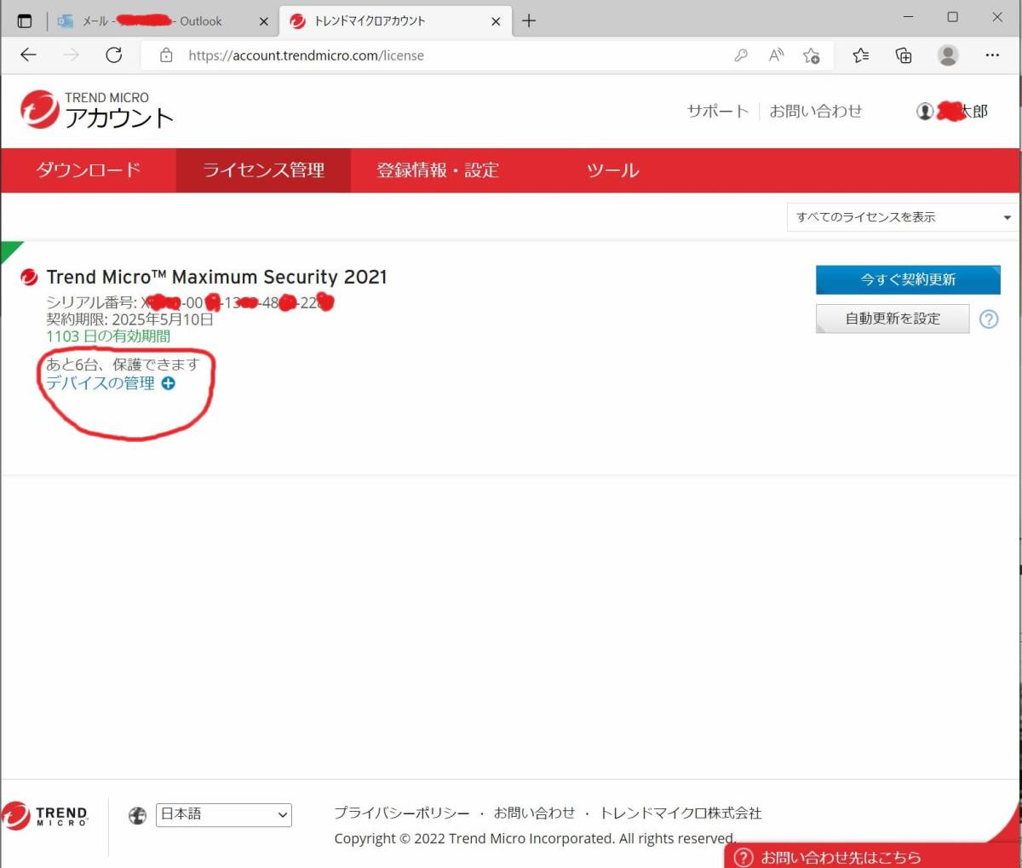Select the あと6台、保護できます text
This screenshot has height=868, width=1022.
coord(123,364)
